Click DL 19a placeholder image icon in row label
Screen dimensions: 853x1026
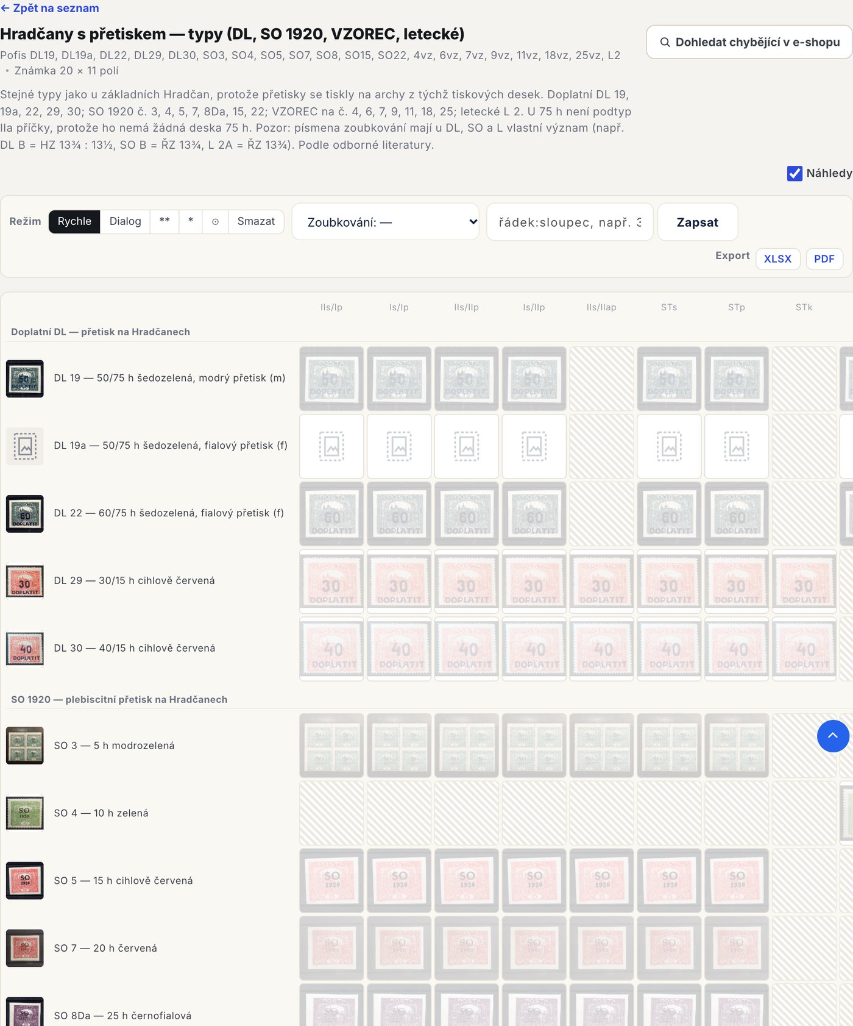[25, 446]
